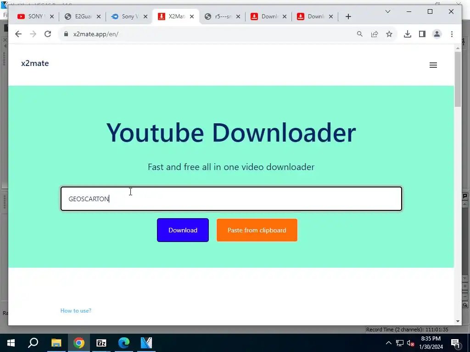Click the forward navigation arrow
Viewport: 470px width, 352px height.
(x=33, y=34)
